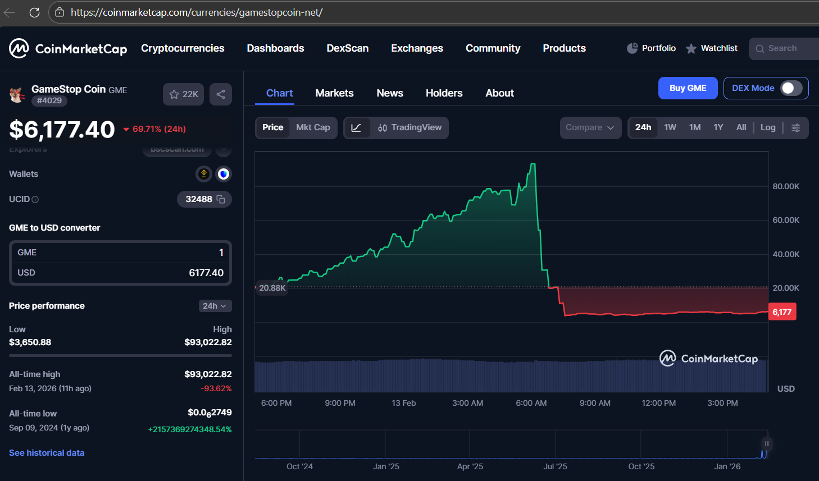Switch to the Holders tab
The width and height of the screenshot is (819, 481).
[444, 93]
